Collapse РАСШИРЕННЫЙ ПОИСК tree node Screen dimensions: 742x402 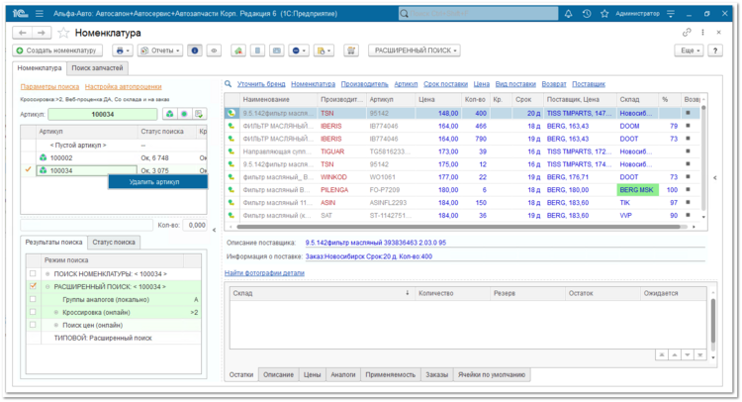(47, 286)
